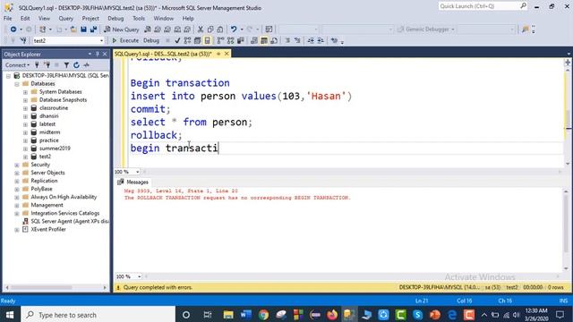
Task: Click the navigate Back arrow icon
Action: [13, 30]
